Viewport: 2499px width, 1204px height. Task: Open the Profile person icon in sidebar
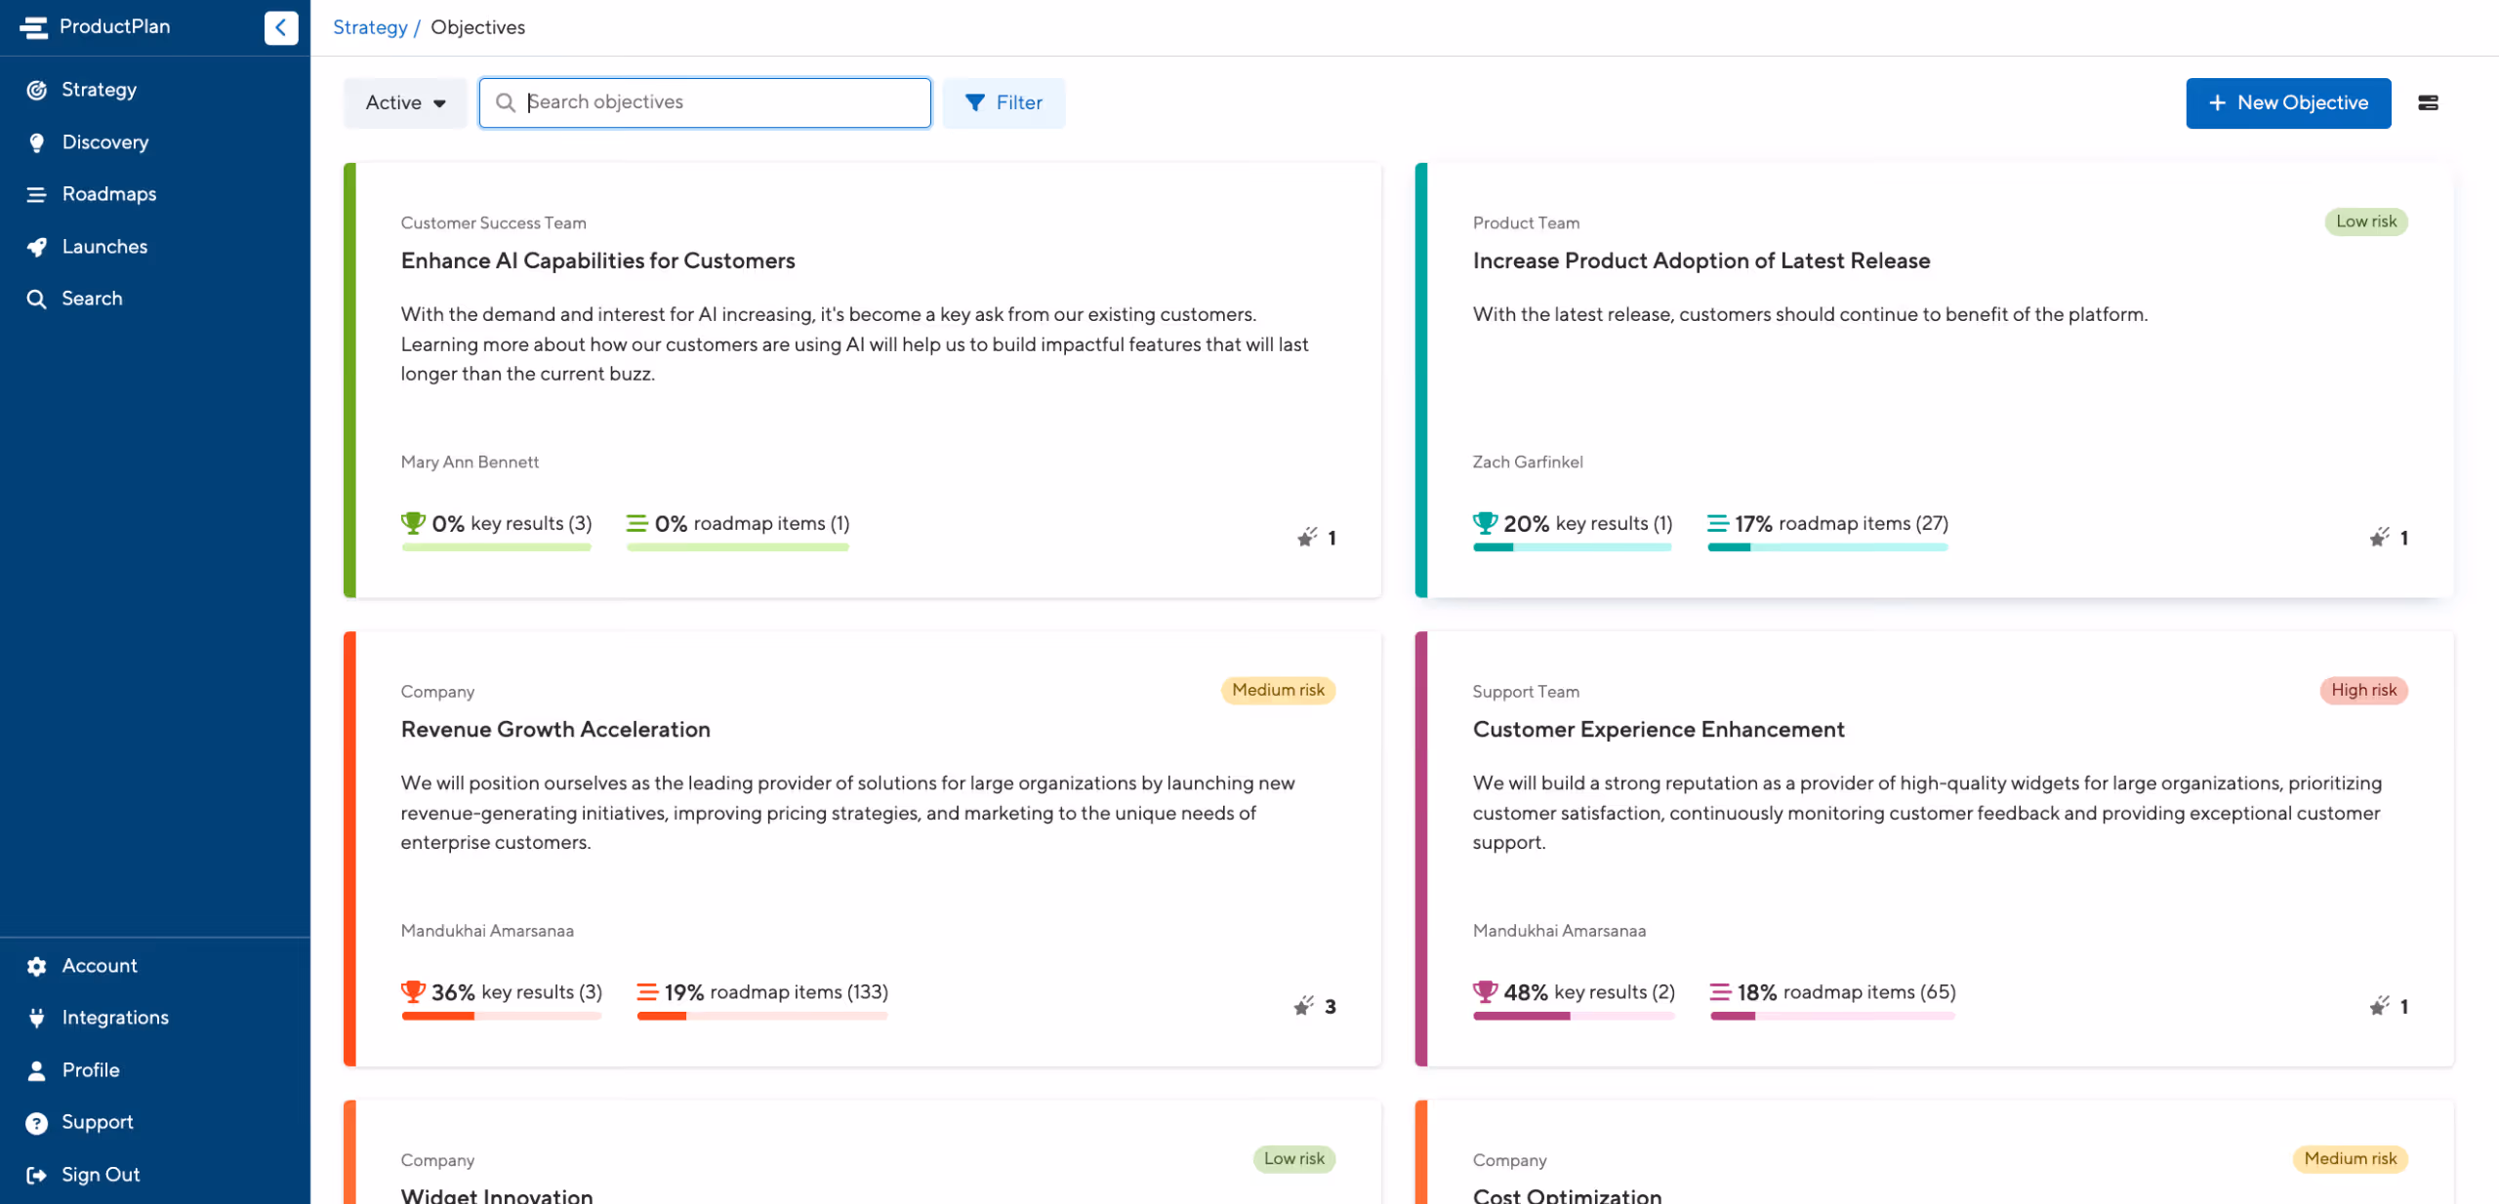point(37,1070)
